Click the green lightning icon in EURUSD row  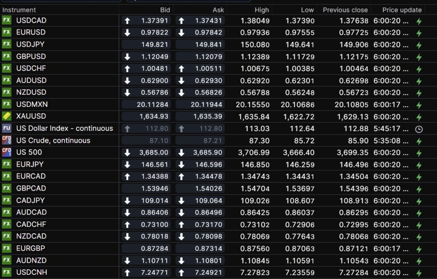419,33
